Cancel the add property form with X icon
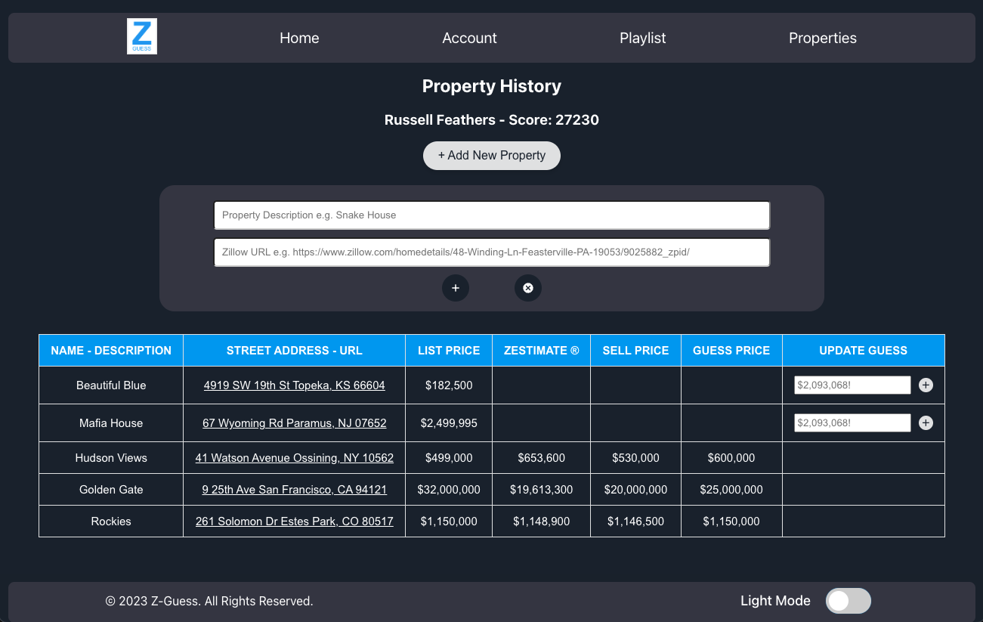The height and width of the screenshot is (622, 983). coord(528,288)
